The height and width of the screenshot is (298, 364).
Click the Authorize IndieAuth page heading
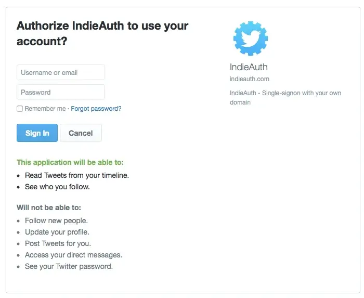tap(102, 33)
